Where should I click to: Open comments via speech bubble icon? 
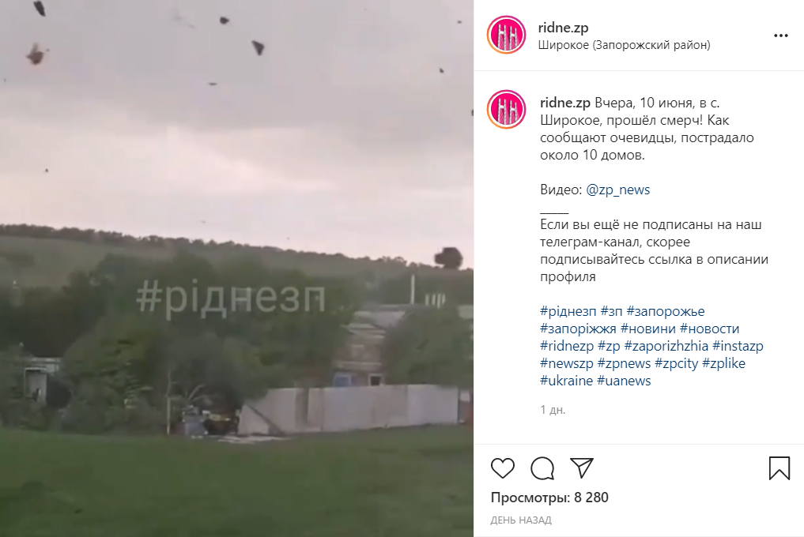click(x=542, y=468)
